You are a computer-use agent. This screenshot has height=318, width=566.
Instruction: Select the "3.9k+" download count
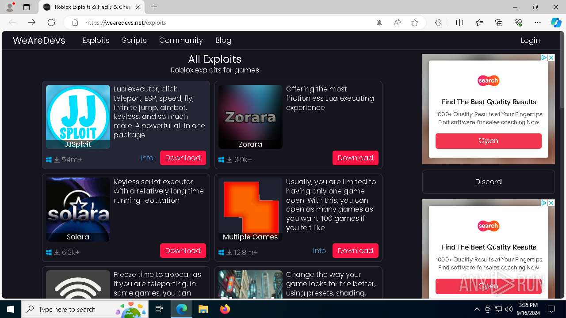[243, 159]
